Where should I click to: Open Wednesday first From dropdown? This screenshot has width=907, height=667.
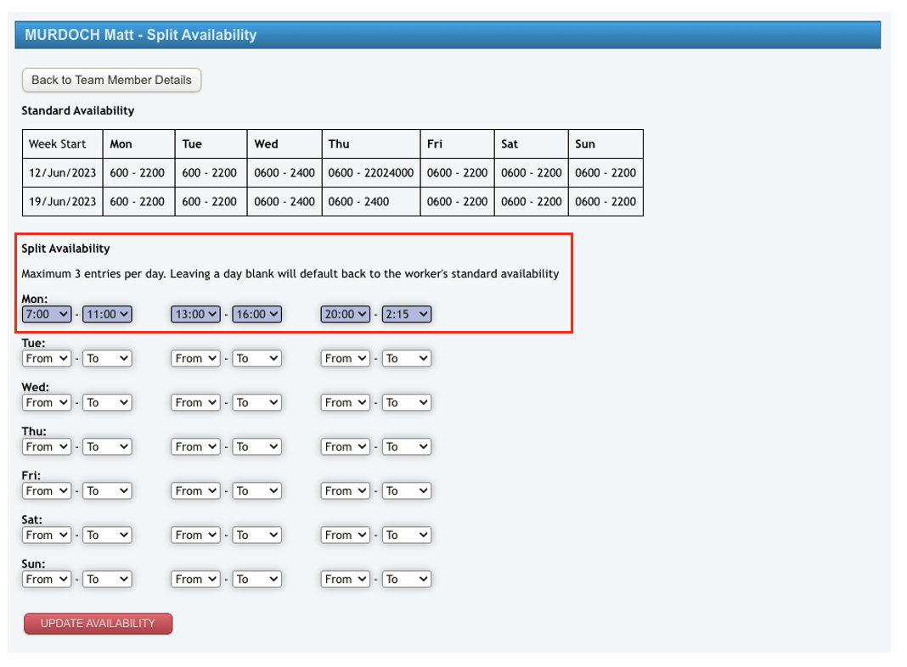tap(46, 403)
